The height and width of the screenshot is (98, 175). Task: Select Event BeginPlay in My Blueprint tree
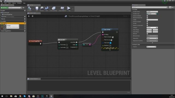pyautogui.click(x=8, y=14)
